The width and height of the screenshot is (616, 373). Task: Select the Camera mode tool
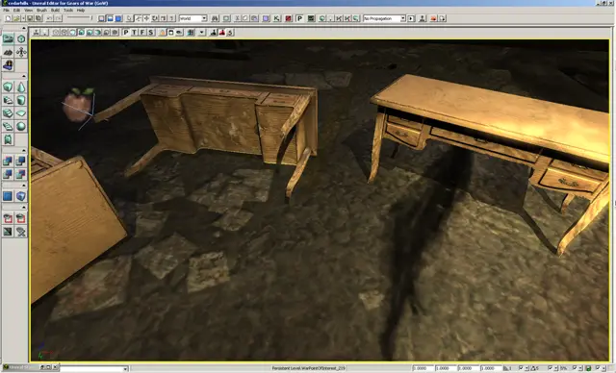tap(9, 38)
